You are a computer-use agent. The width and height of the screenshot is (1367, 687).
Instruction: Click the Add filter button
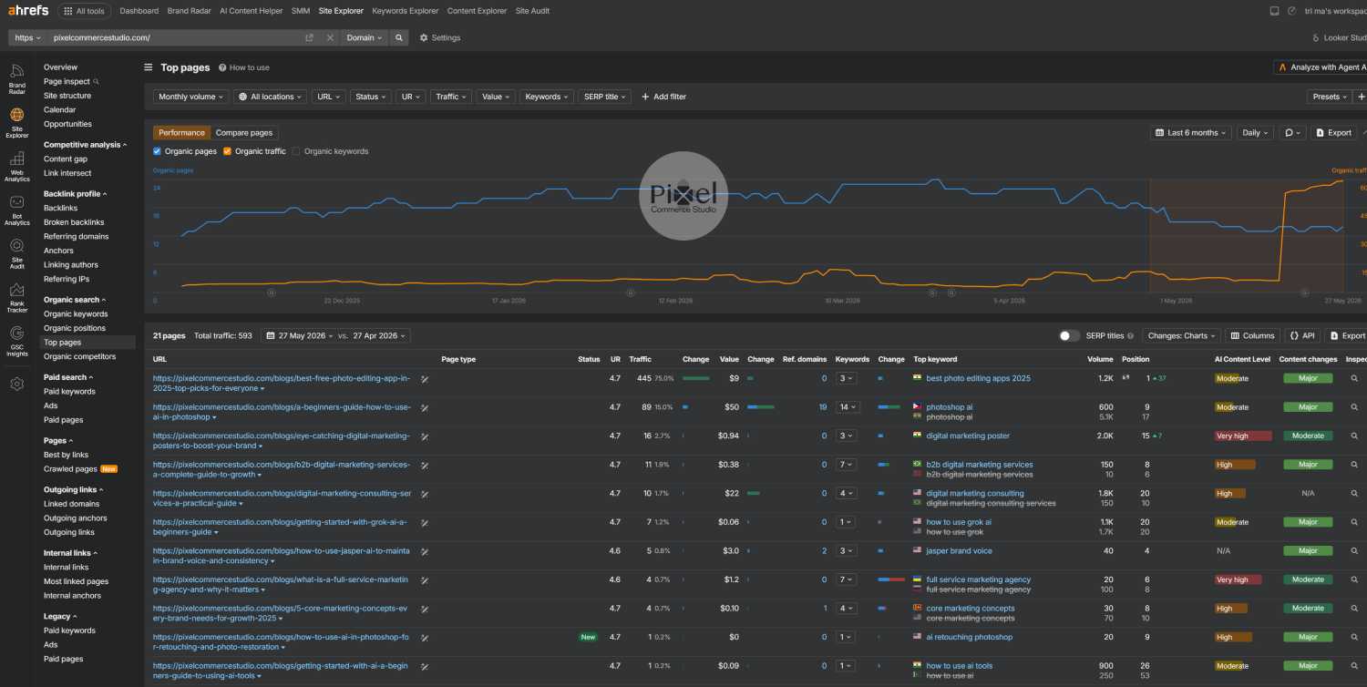663,97
